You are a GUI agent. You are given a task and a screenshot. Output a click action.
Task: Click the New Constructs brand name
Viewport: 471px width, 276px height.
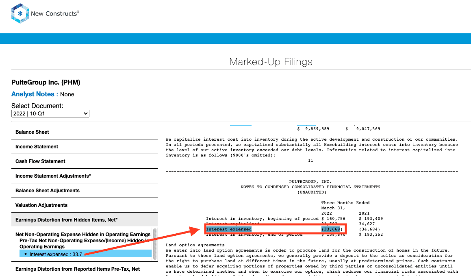coord(55,13)
